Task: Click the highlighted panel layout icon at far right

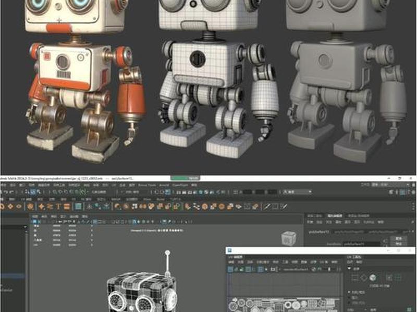Action: click(402, 192)
